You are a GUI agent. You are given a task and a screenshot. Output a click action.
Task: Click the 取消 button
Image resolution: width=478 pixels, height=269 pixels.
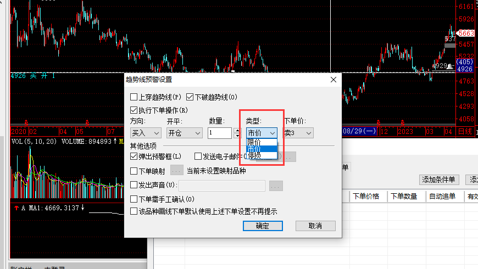pyautogui.click(x=315, y=226)
